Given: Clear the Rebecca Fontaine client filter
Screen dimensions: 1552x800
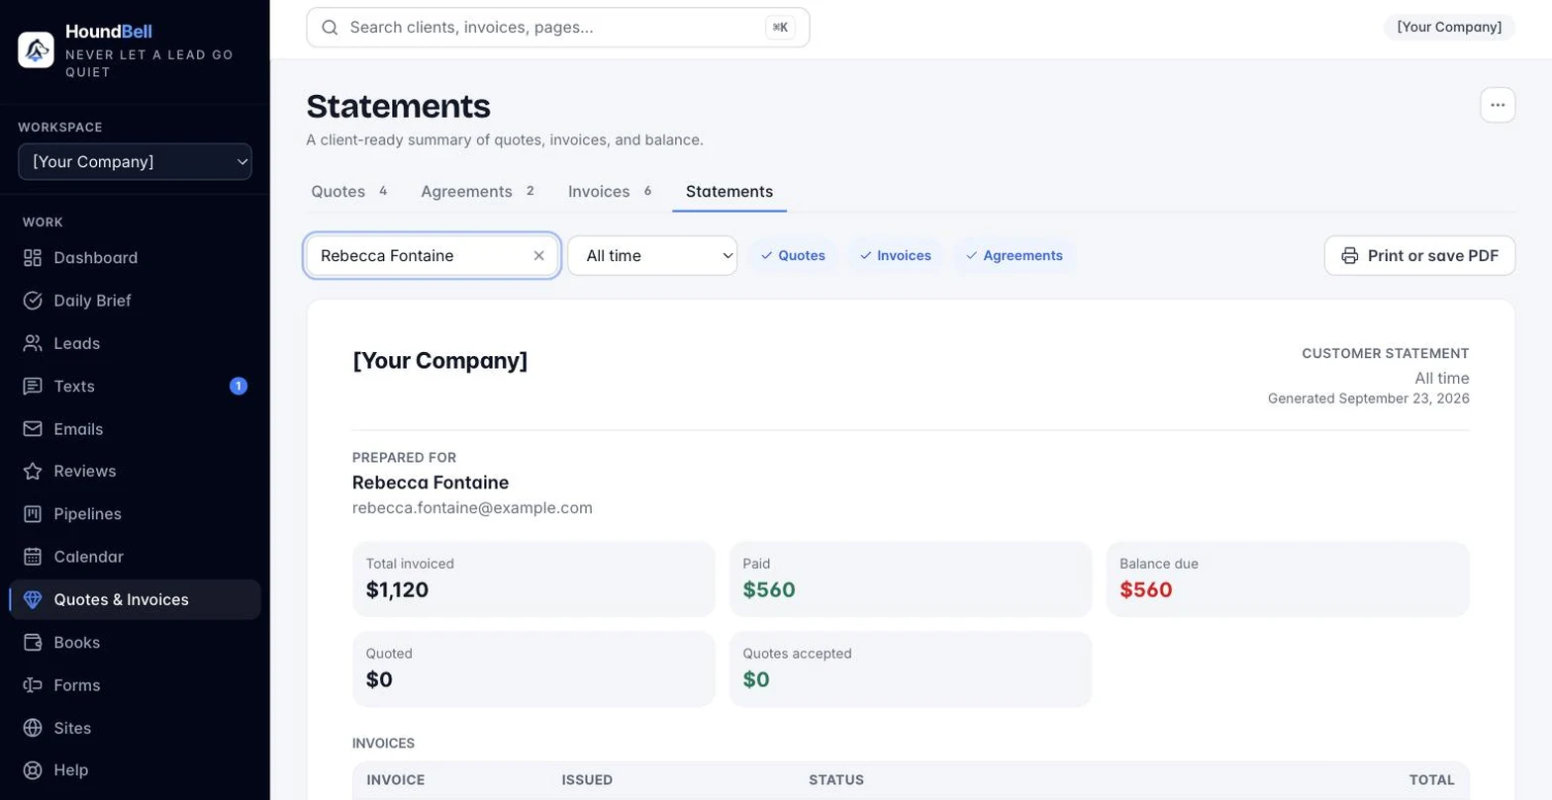Looking at the screenshot, I should [539, 256].
